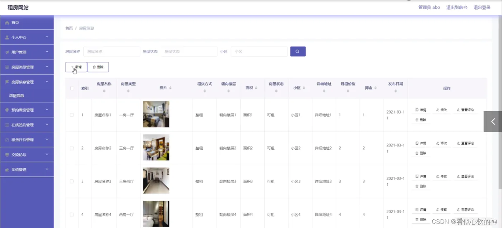Sort by 朝向楼层 column arrows
Image resolution: width=502 pixels, height=228 pixels.
[x=228, y=91]
